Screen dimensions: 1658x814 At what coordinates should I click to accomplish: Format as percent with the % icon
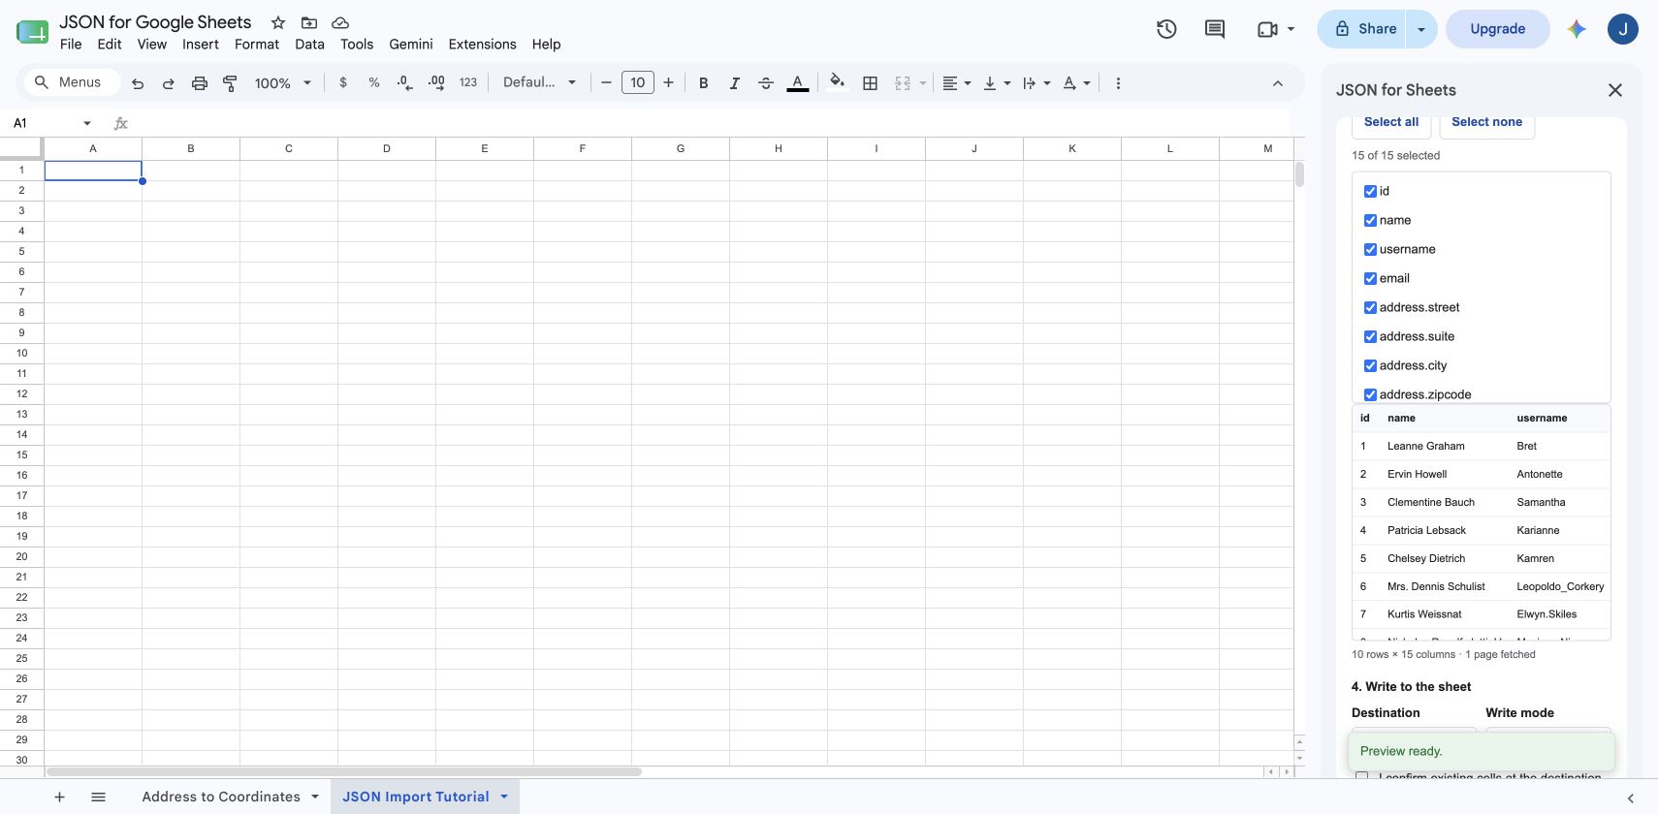coord(374,83)
